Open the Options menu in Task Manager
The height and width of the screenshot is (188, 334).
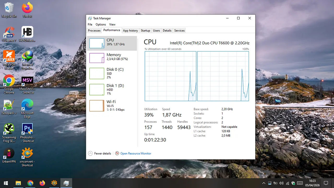coord(101,25)
